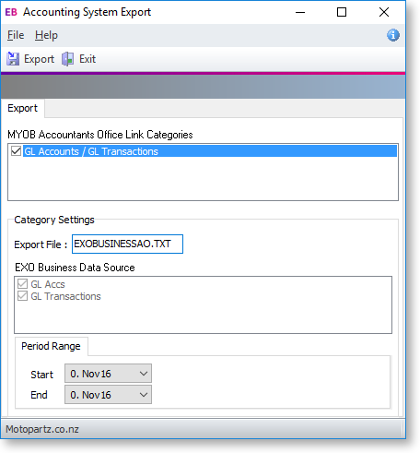Open the blue info icon
Image resolution: width=420 pixels, height=453 pixels.
point(393,35)
